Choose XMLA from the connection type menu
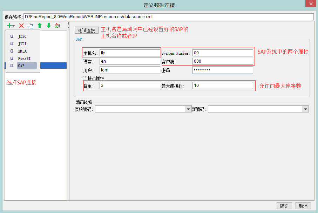 pos(23,51)
